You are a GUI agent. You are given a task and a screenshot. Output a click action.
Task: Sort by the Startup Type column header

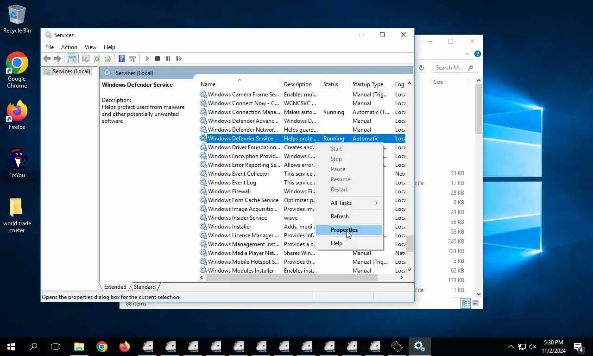click(x=371, y=84)
